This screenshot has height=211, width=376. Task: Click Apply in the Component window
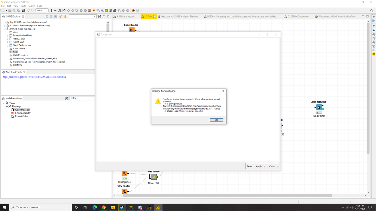(x=258, y=166)
